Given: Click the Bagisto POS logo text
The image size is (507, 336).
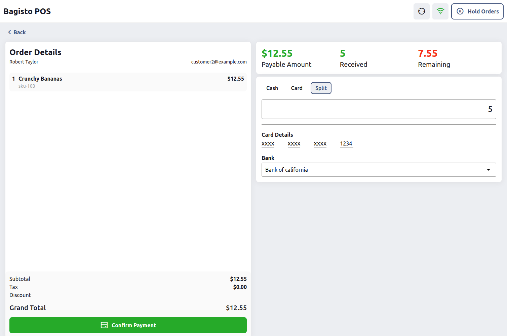Looking at the screenshot, I should click(27, 11).
